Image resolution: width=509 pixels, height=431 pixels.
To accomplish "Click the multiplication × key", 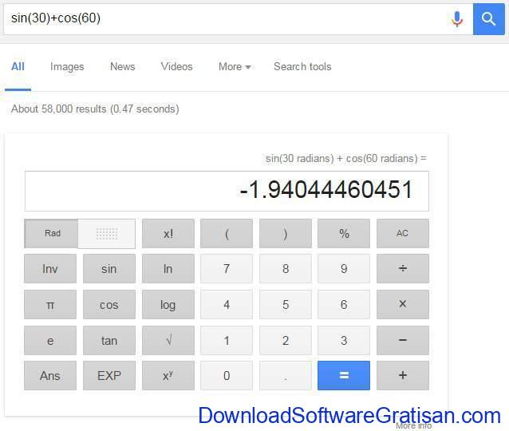I will click(403, 304).
